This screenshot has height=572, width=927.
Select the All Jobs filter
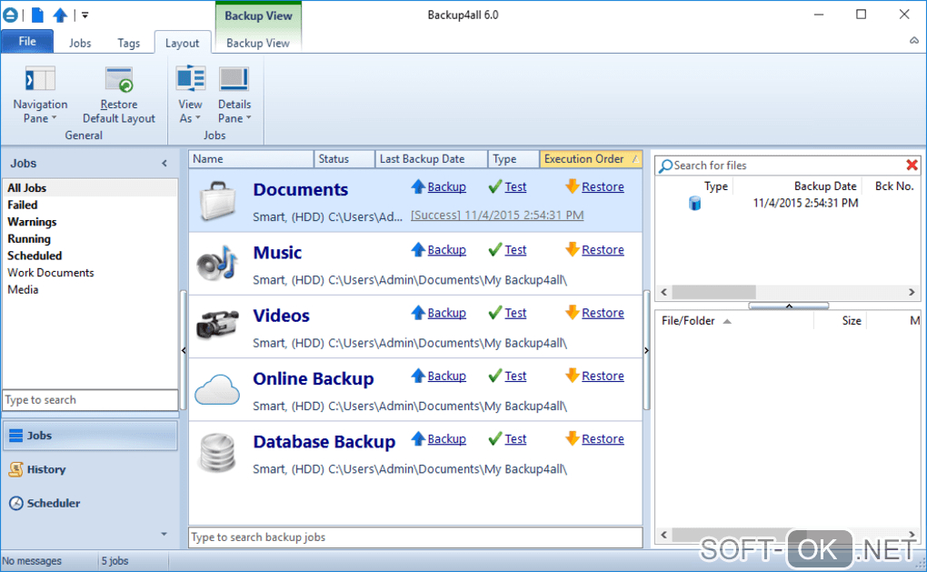(x=90, y=188)
